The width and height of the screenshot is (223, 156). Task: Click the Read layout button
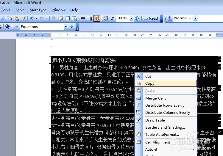(151, 18)
